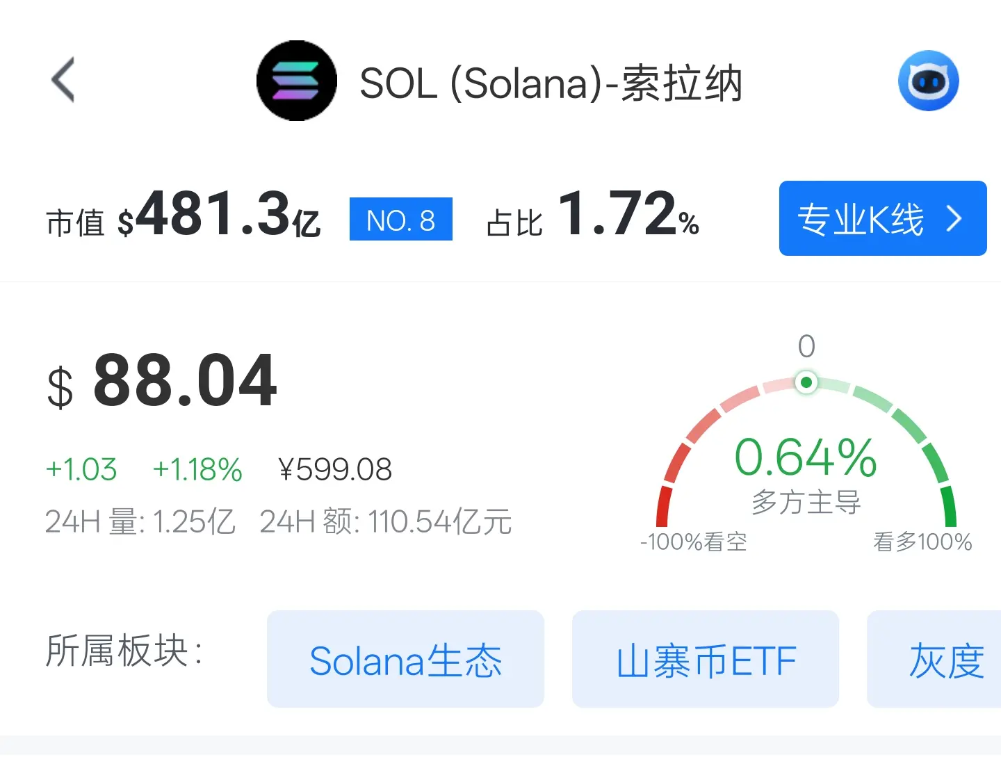
Task: Tap the chevron on 专业K线 button
Action: click(954, 219)
